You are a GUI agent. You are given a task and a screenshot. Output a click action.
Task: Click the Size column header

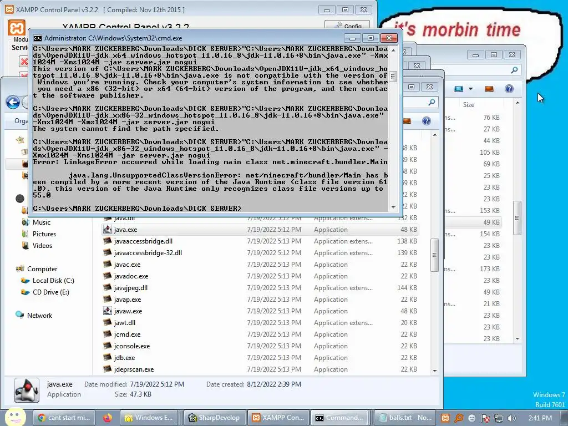(468, 105)
